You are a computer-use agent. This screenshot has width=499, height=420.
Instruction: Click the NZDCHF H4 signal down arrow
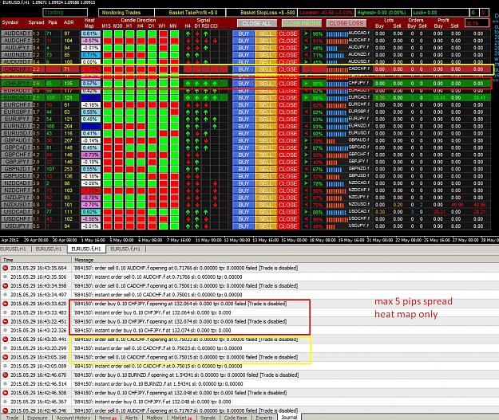point(188,190)
